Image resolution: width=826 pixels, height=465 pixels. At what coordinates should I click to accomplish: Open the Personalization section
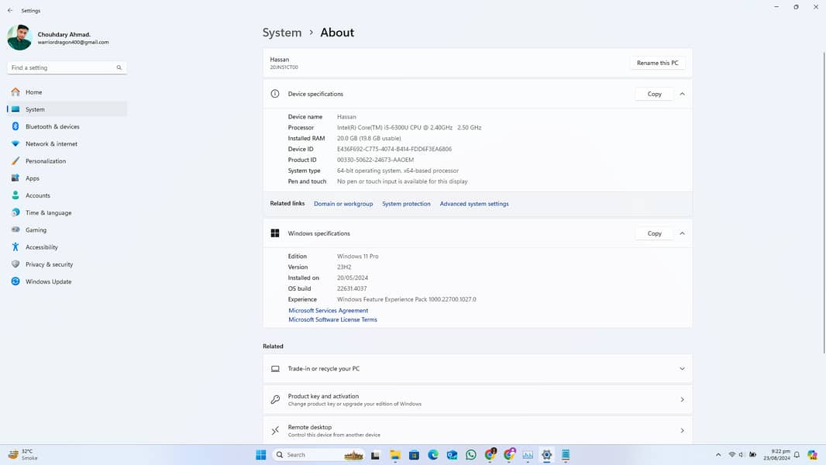(45, 161)
